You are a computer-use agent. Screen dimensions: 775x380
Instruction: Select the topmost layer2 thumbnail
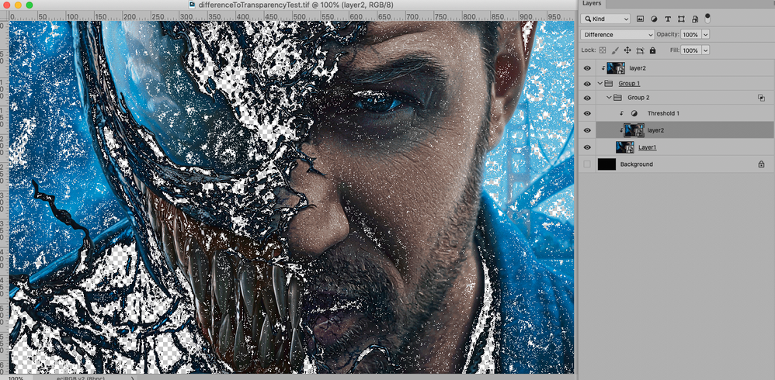(617, 68)
